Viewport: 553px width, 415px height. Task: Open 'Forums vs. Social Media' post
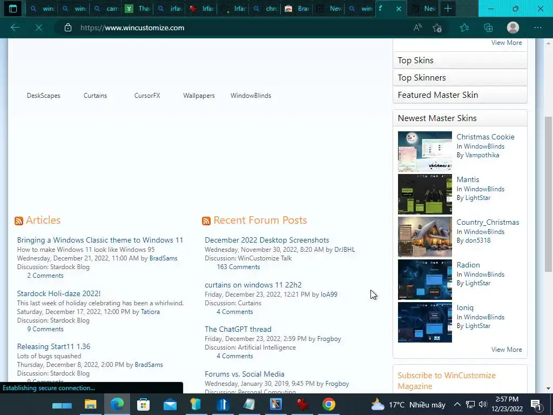[x=245, y=374]
